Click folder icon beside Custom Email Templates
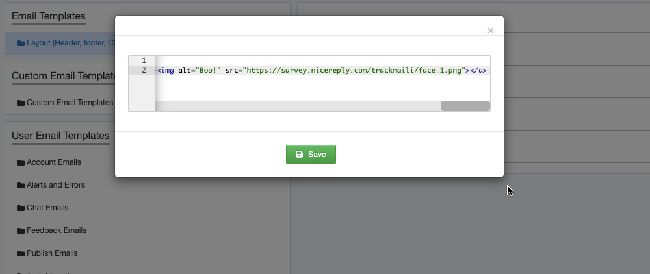The width and height of the screenshot is (650, 274). point(21,103)
